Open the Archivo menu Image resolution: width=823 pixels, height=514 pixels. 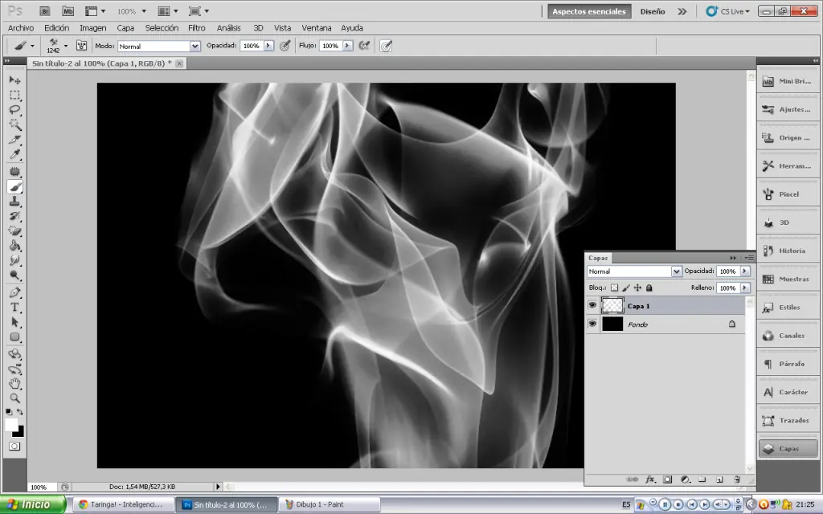click(21, 28)
